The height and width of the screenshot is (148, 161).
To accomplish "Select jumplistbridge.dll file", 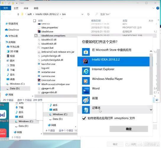I will coord(51,56).
